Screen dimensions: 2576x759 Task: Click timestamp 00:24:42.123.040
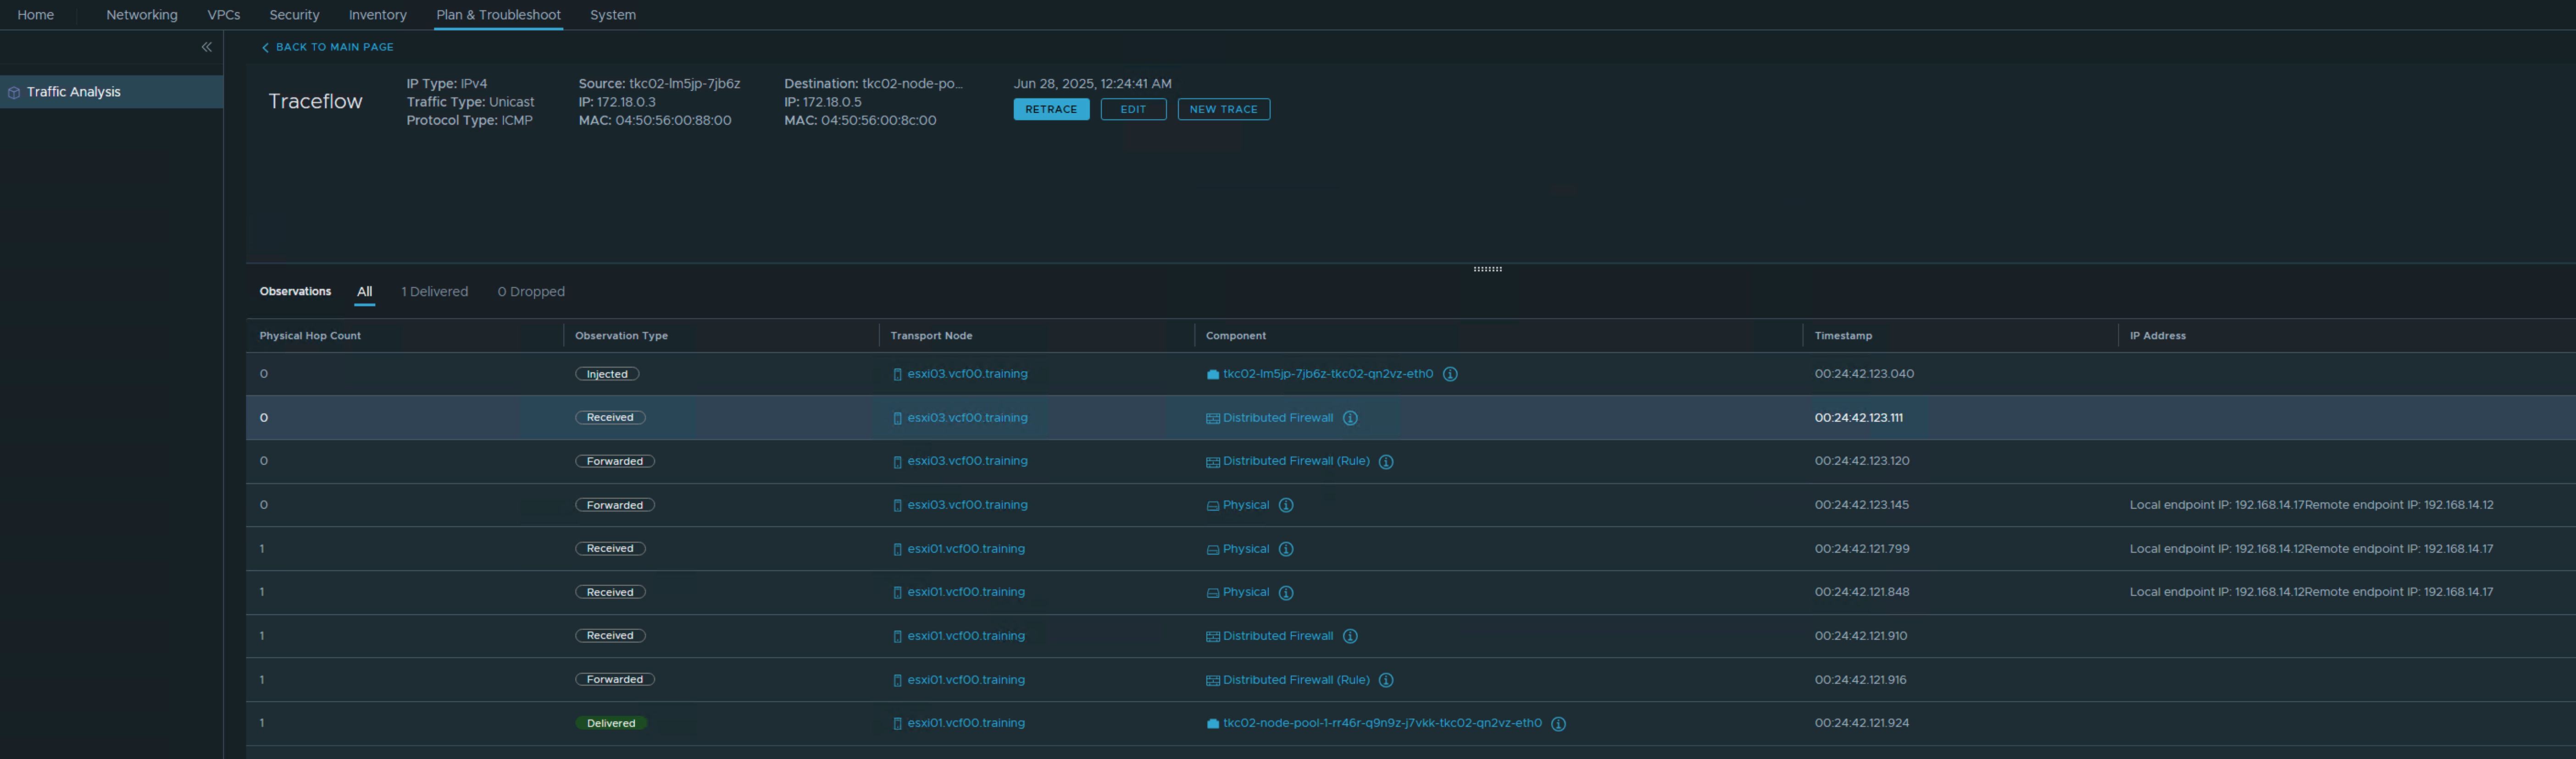1864,374
